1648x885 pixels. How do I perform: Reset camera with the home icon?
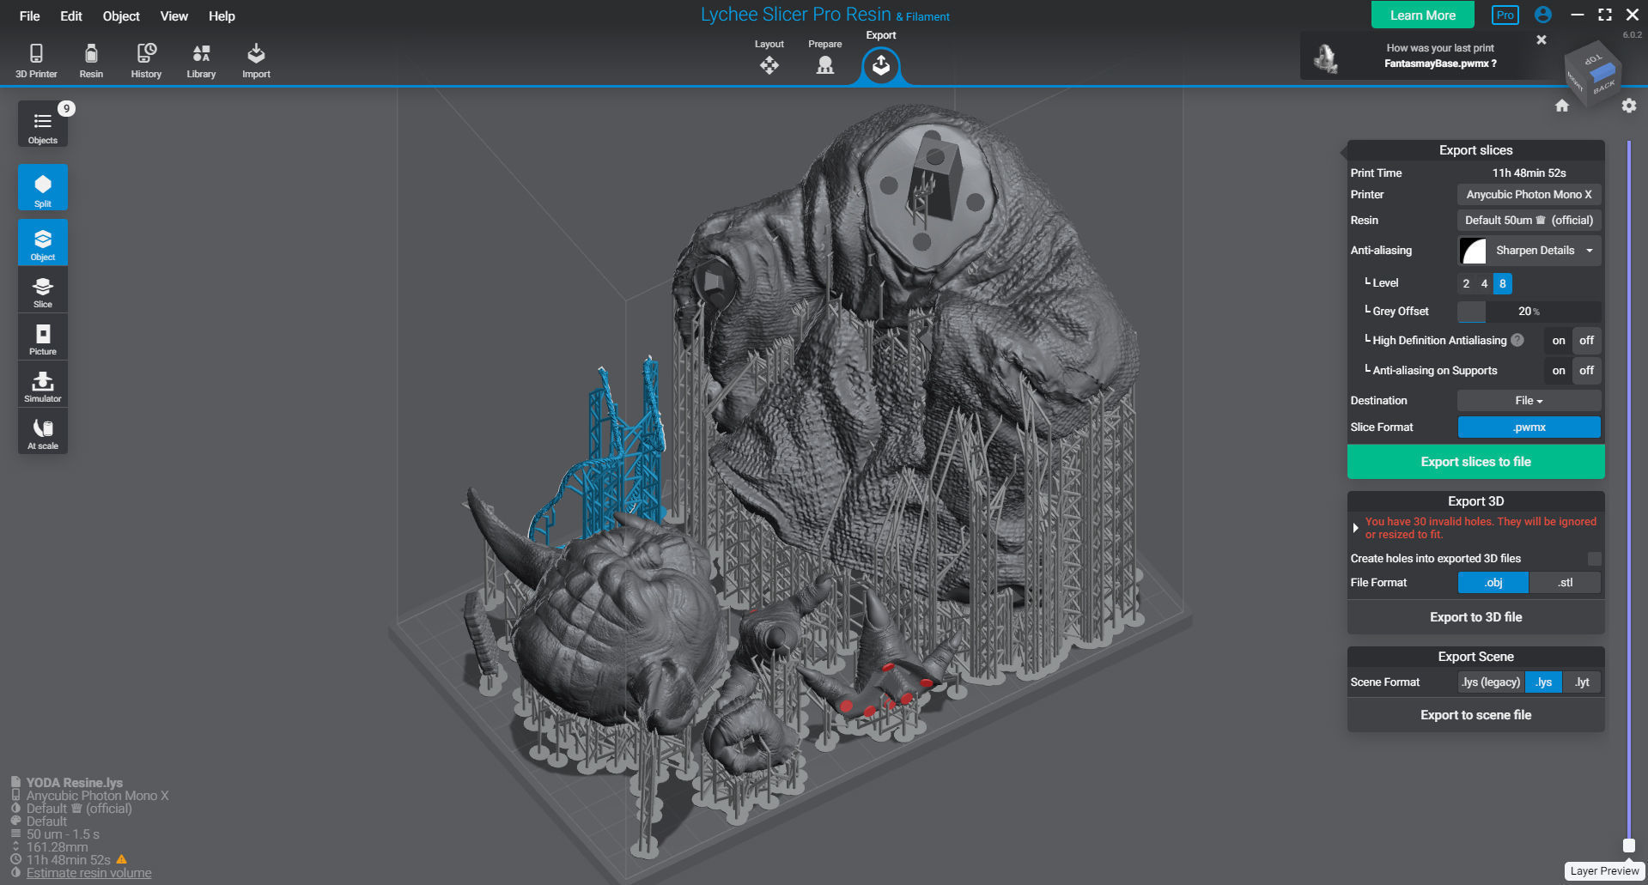[x=1562, y=106]
